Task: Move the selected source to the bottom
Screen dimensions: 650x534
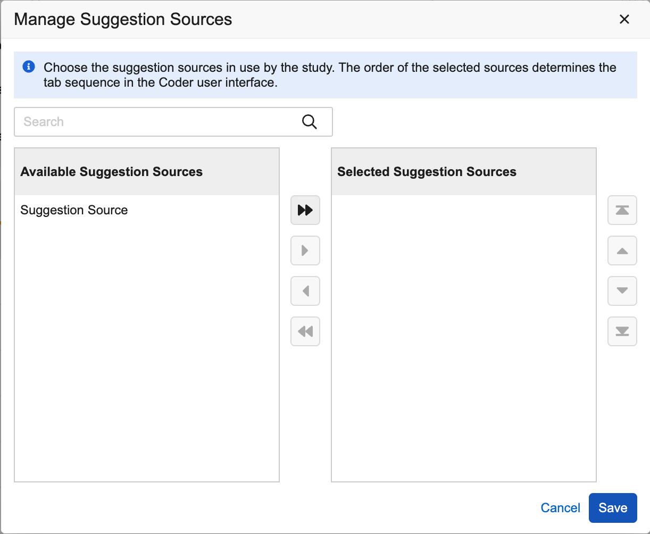Action: (x=622, y=331)
